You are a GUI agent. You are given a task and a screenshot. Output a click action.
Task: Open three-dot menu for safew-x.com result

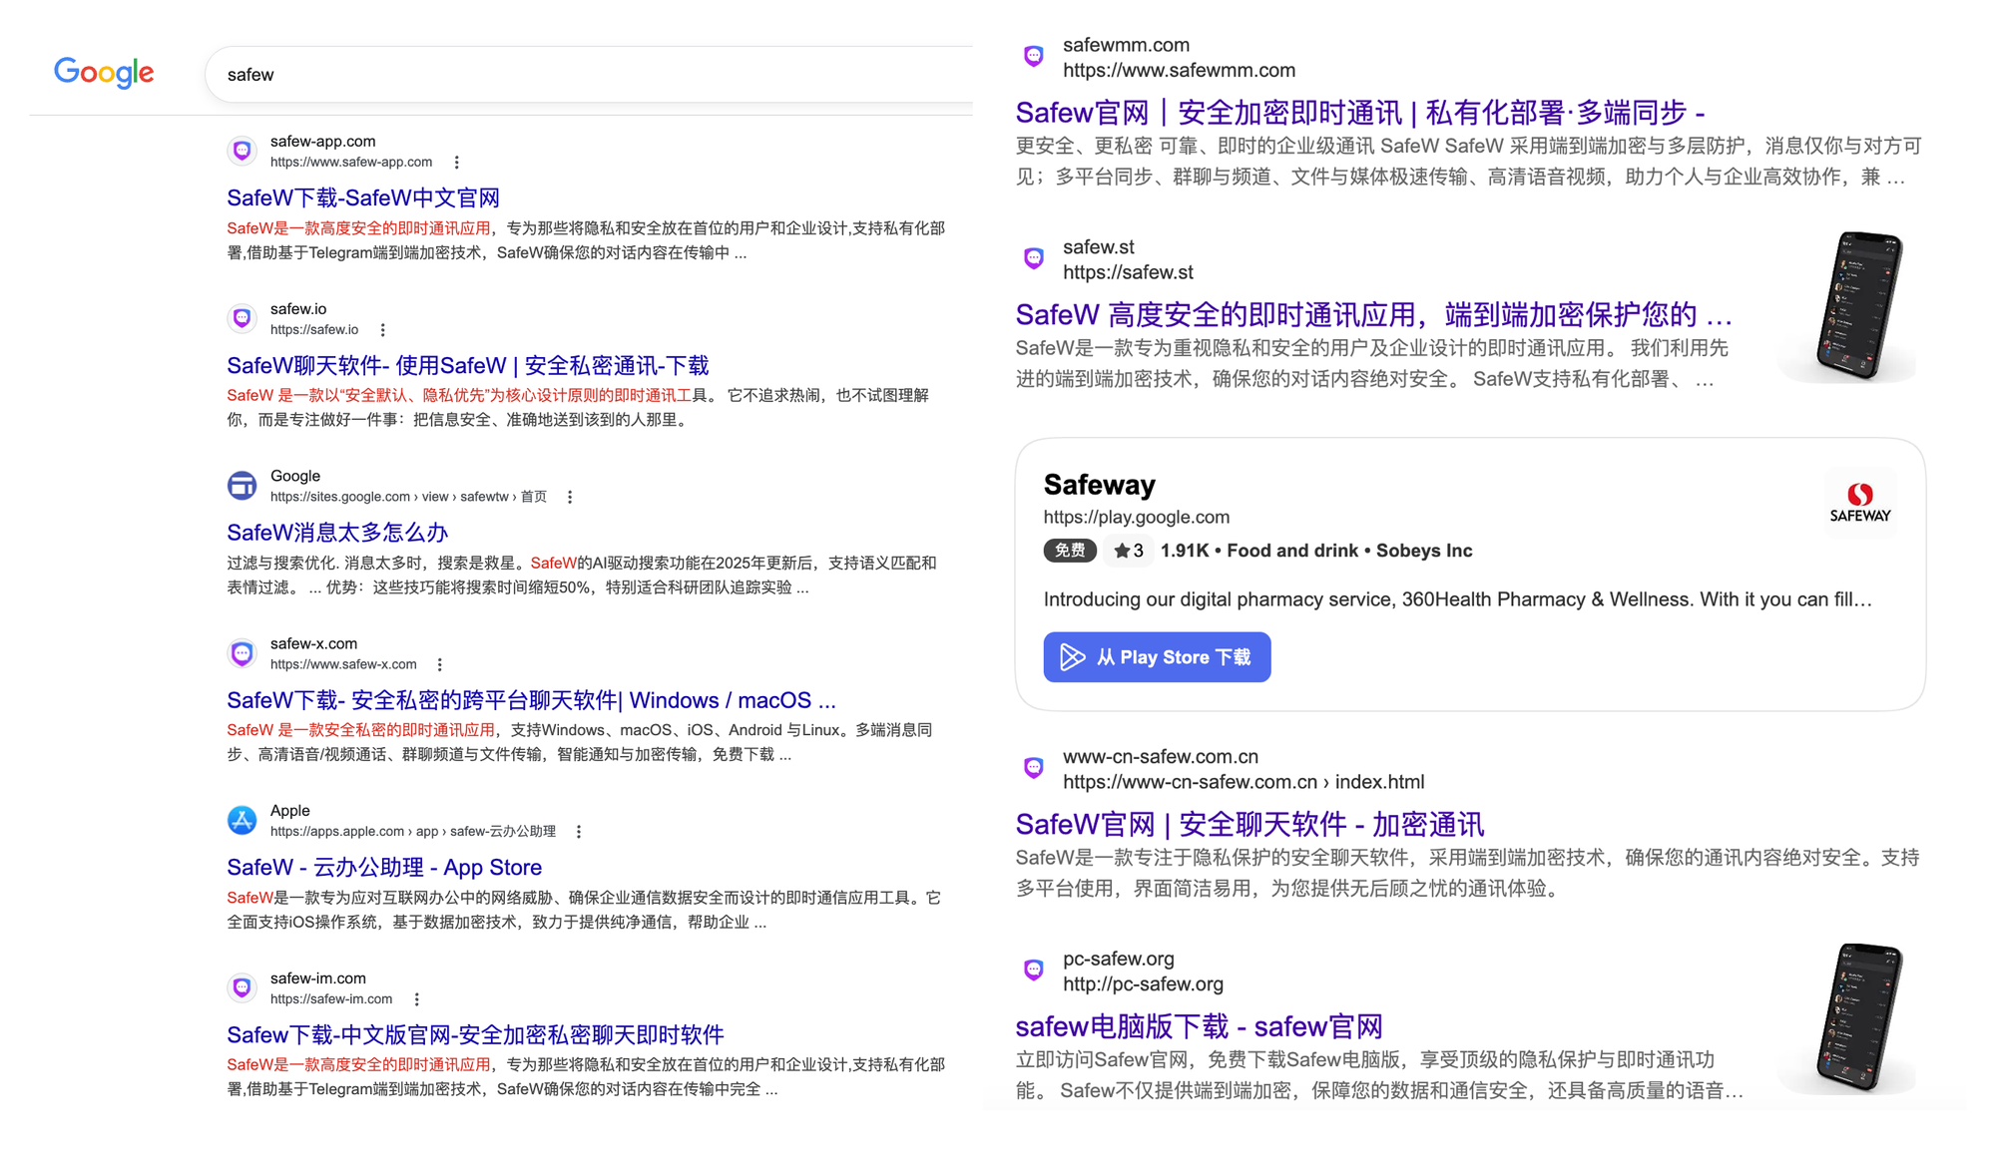click(440, 664)
